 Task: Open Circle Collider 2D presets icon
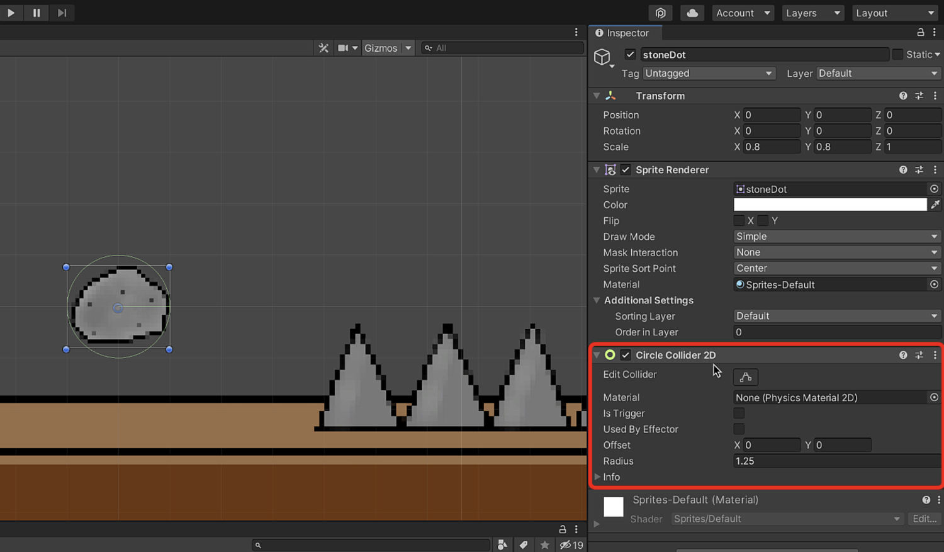click(x=919, y=355)
